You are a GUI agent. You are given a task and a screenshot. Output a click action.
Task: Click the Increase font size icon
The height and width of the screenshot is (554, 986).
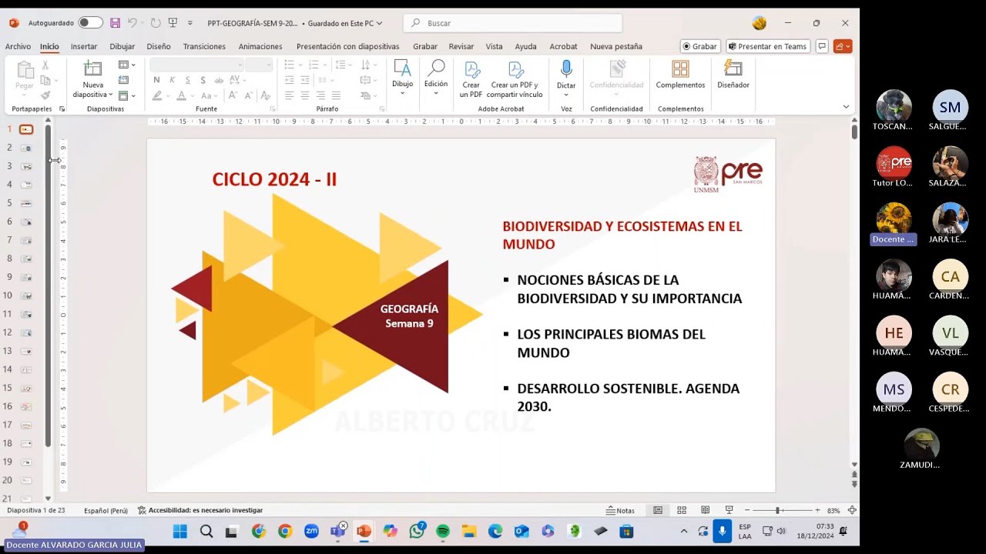pos(234,95)
